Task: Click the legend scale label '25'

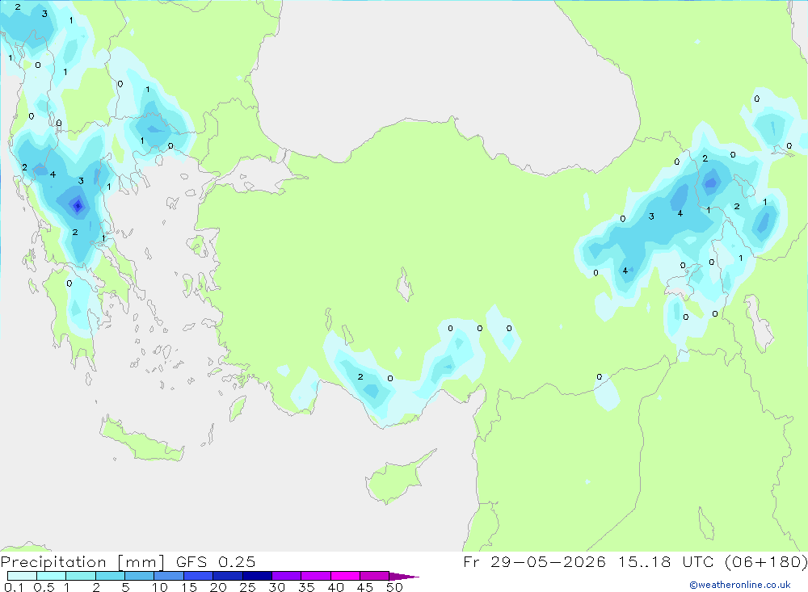Action: [247, 587]
